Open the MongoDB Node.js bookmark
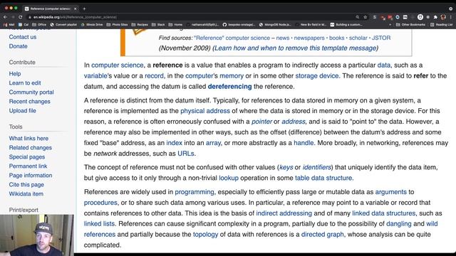The height and width of the screenshot is (256, 456). tap(275, 25)
